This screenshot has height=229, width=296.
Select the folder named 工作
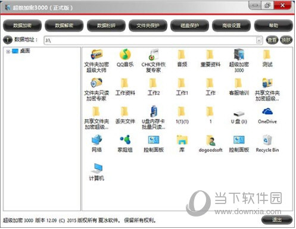(x=210, y=87)
